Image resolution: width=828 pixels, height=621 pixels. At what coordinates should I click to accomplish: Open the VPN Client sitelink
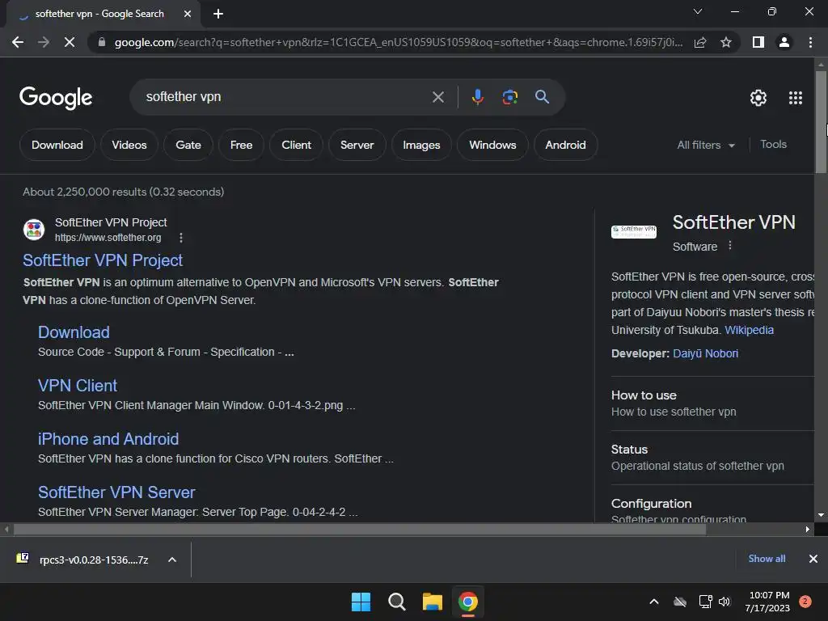[78, 386]
